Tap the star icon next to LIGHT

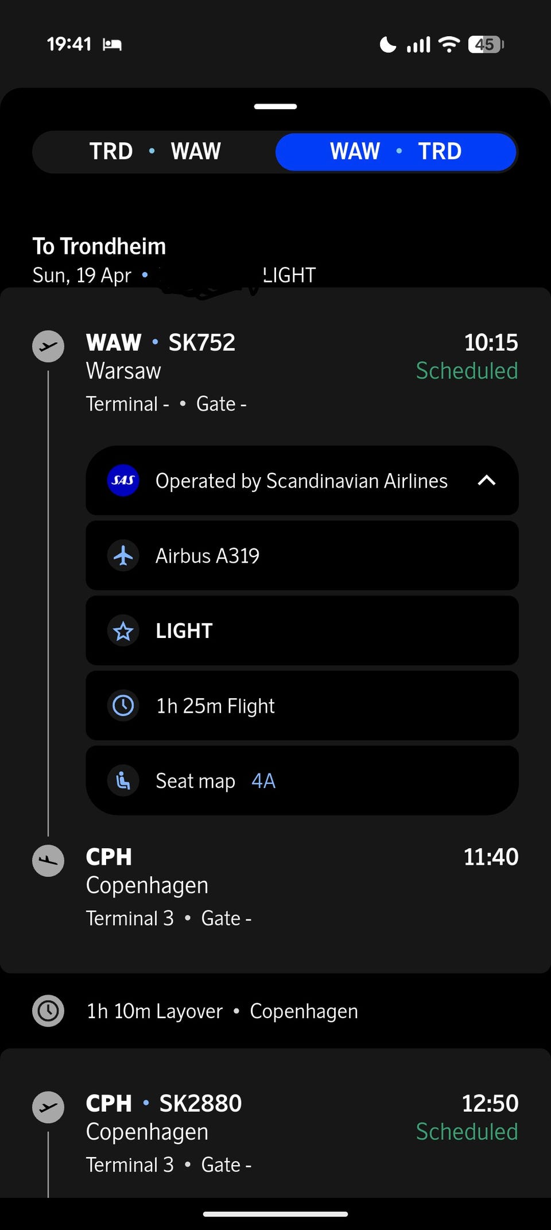(x=123, y=631)
